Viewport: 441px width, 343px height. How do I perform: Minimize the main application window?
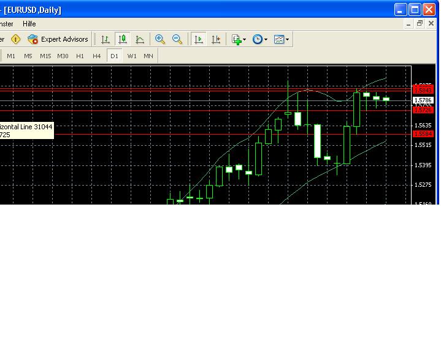[x=401, y=10]
